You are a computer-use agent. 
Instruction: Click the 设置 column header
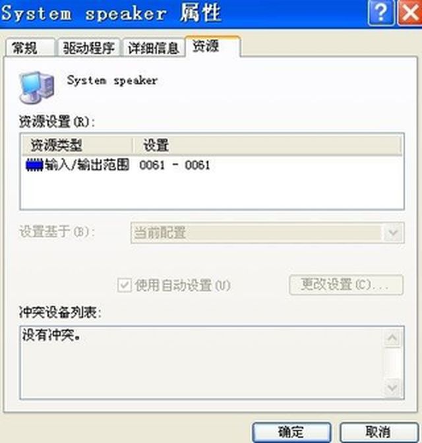click(x=268, y=146)
